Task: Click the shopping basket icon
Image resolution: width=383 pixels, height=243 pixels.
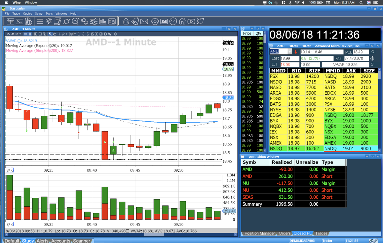Action: (x=126, y=21)
